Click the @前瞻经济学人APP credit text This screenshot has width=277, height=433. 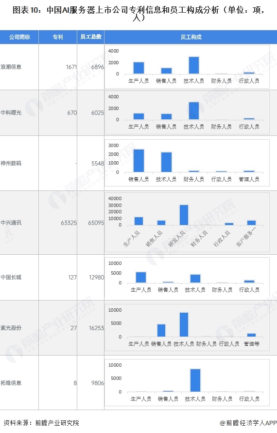click(248, 423)
